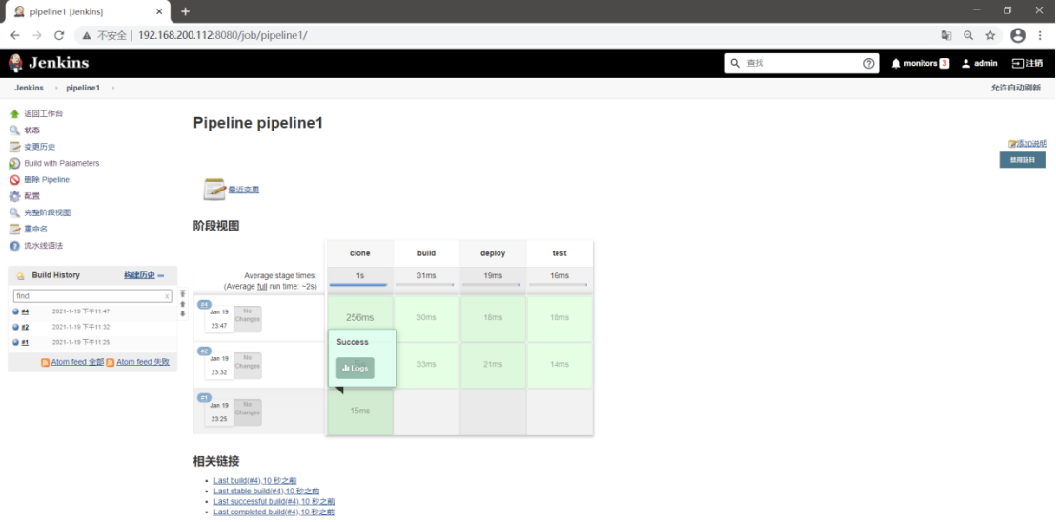The width and height of the screenshot is (1056, 522).
Task: Open Last completed build(#4) link
Action: click(274, 512)
